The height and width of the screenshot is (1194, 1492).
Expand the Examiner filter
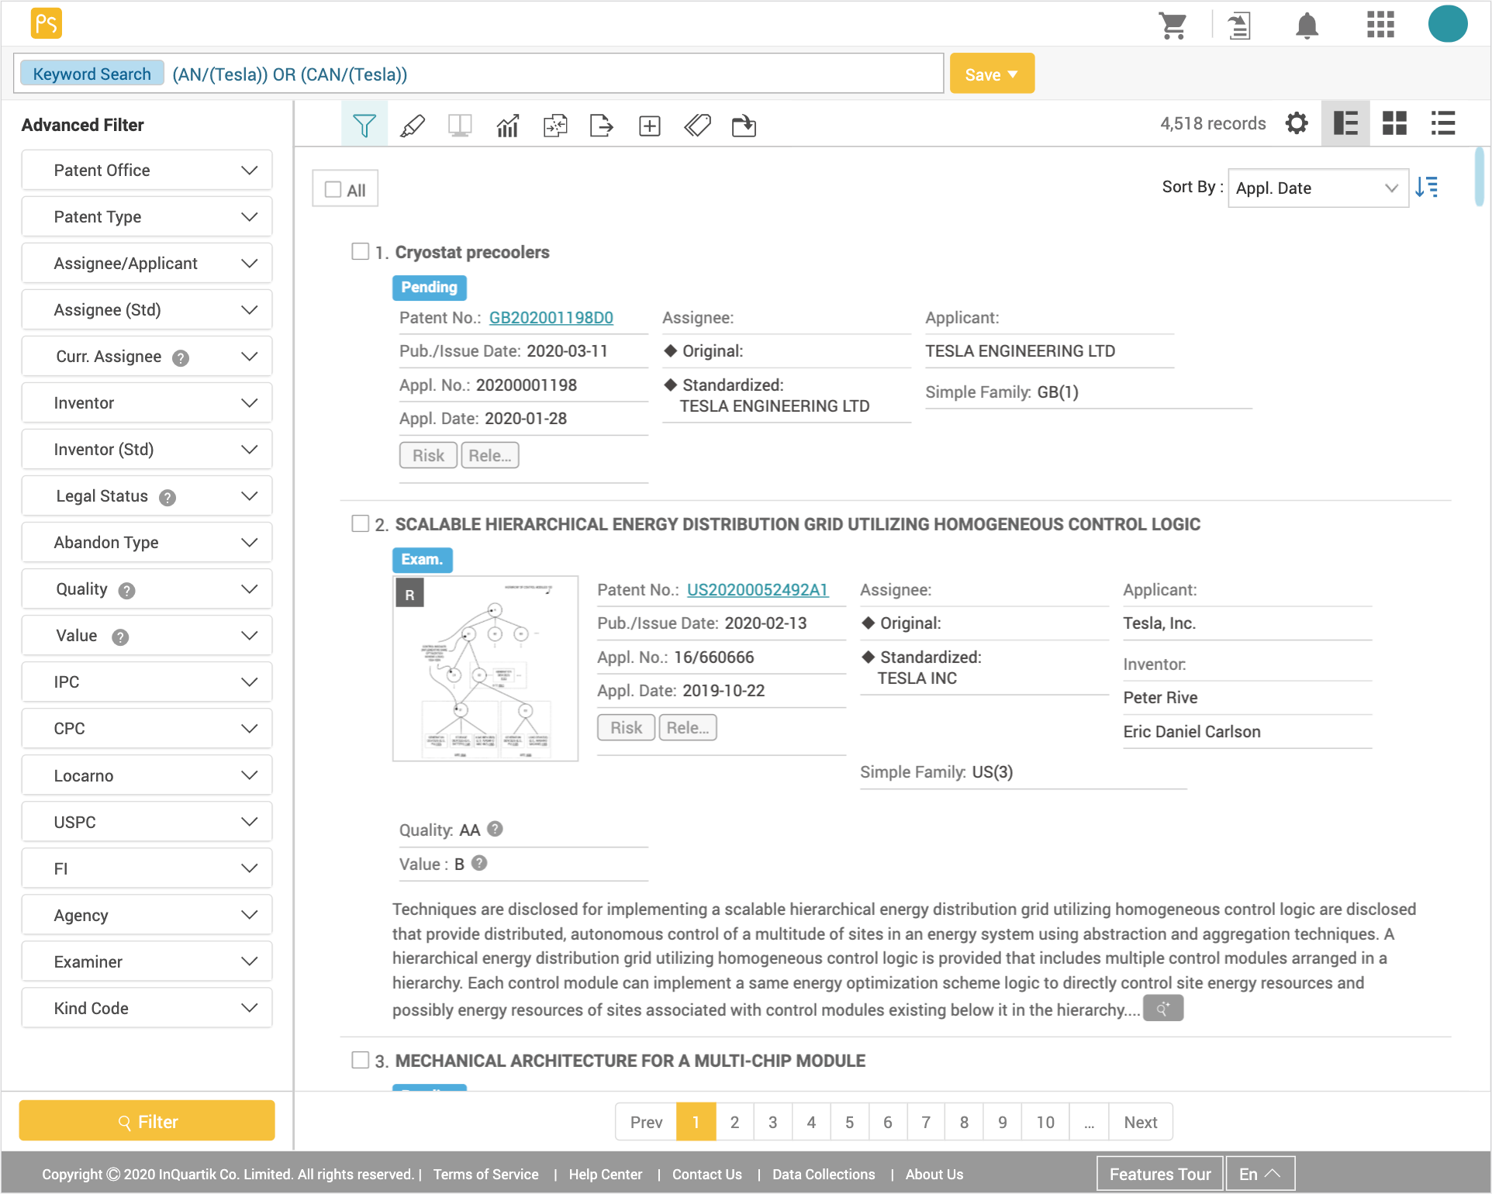pyautogui.click(x=147, y=961)
